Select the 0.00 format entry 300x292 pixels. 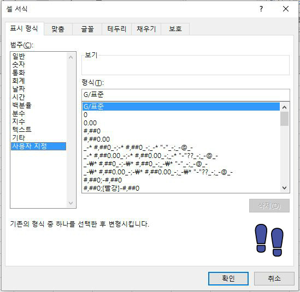pyautogui.click(x=181, y=123)
